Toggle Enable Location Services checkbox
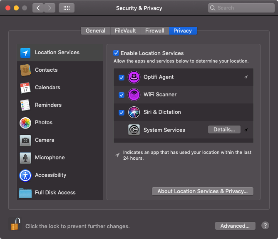The height and width of the screenshot is (239, 278). point(116,53)
